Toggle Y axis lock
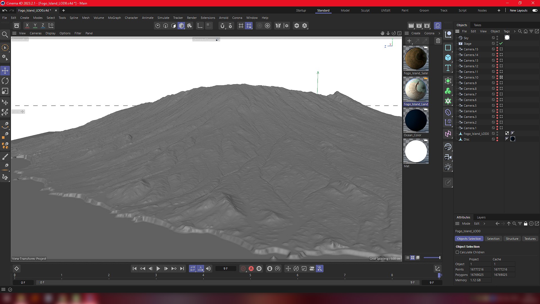The width and height of the screenshot is (540, 304). click(35, 26)
